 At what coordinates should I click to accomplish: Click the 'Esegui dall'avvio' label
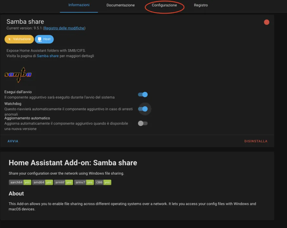coord(18,92)
